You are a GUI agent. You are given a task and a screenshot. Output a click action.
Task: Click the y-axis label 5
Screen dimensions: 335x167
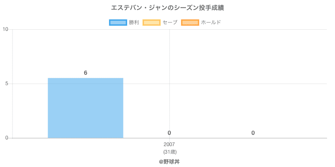(x=7, y=83)
